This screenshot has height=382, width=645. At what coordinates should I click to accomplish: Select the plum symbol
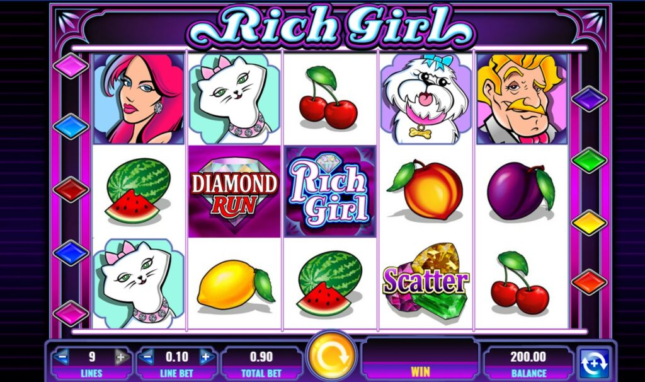tap(521, 190)
